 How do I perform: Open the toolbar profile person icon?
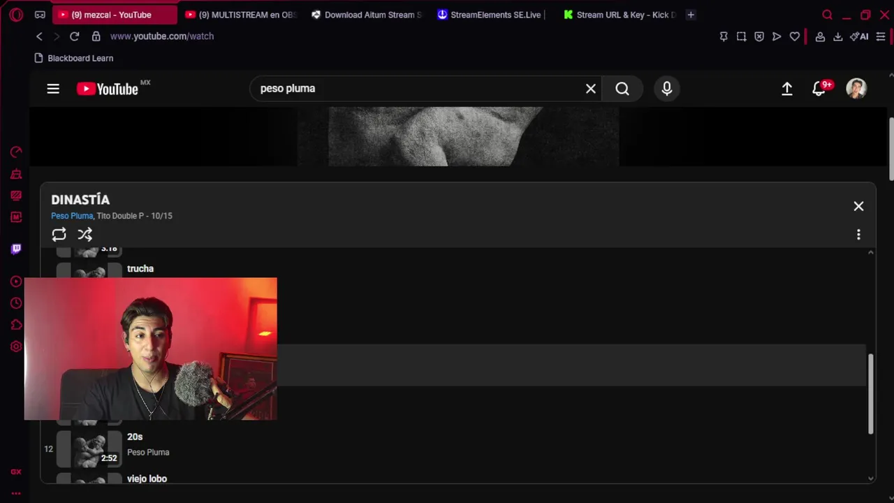(821, 36)
